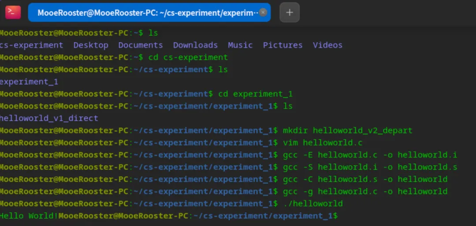Click the Downloads folder name in listing
Viewport: 476px width, 226px height.
(x=195, y=45)
